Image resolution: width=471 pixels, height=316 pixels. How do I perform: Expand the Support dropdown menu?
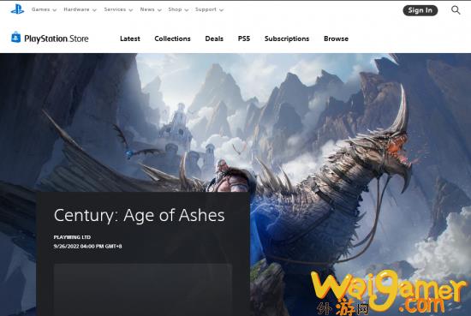209,9
